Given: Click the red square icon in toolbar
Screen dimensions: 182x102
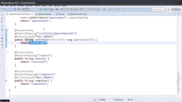Looking at the screenshot, I should (57, 9).
